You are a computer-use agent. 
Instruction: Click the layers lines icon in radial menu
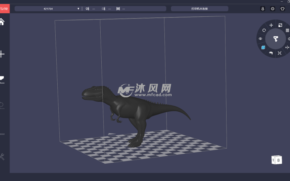point(288,30)
